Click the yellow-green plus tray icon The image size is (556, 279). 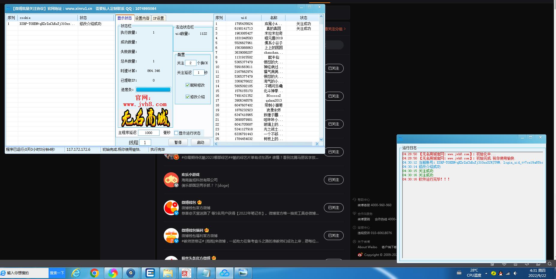[493, 273]
